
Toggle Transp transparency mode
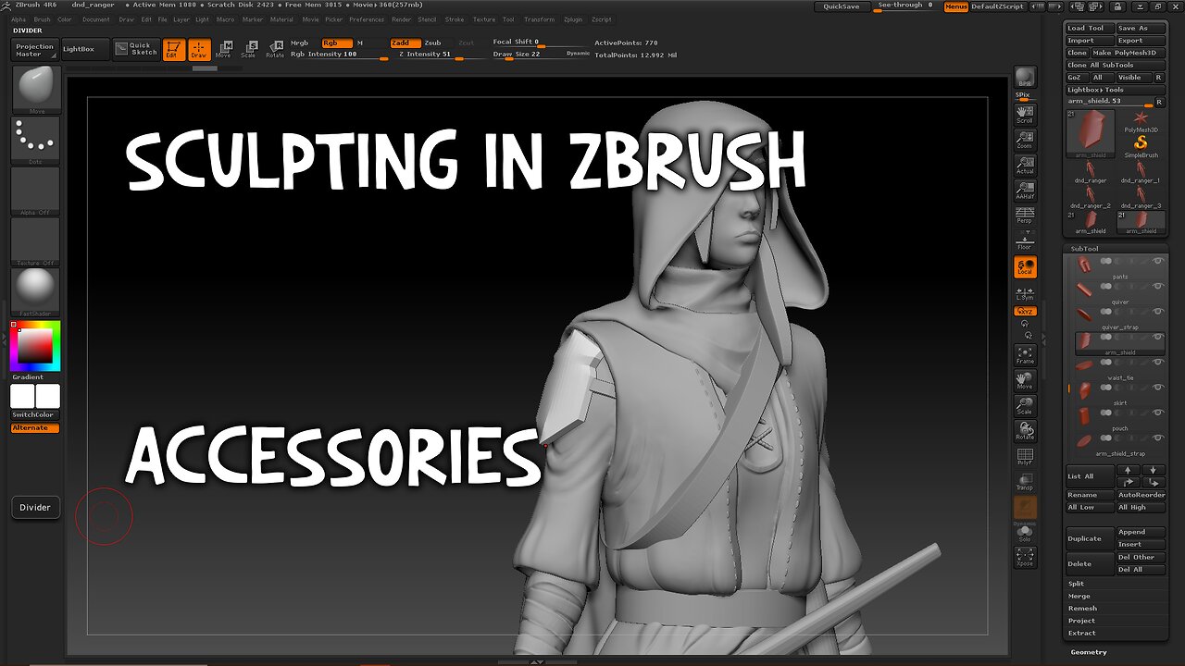pyautogui.click(x=1025, y=481)
